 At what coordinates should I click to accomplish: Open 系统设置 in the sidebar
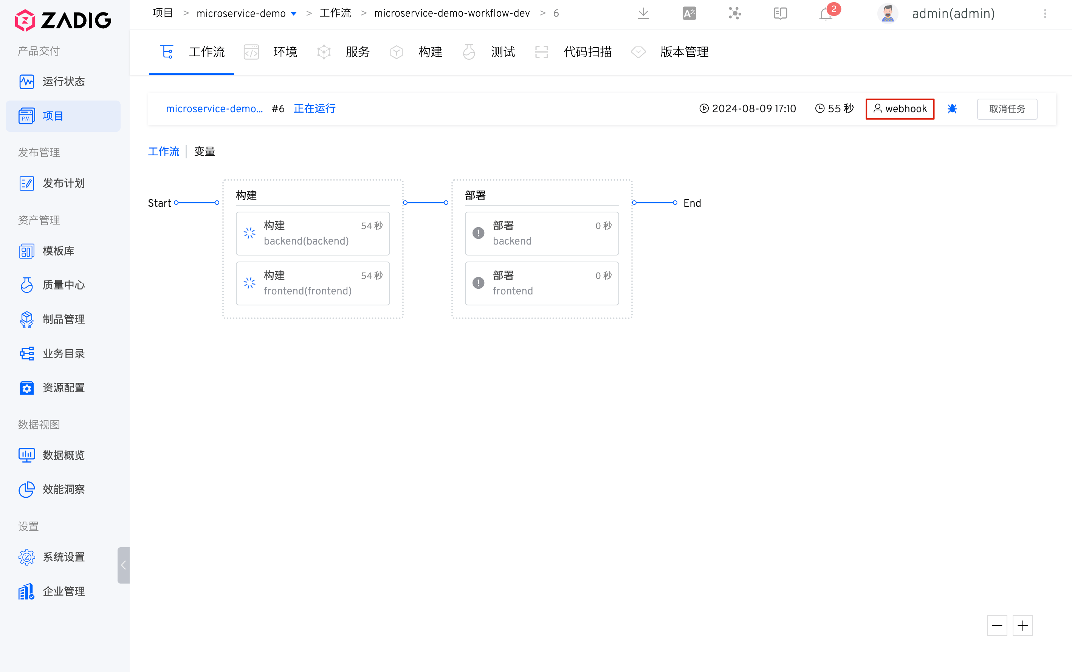(63, 557)
